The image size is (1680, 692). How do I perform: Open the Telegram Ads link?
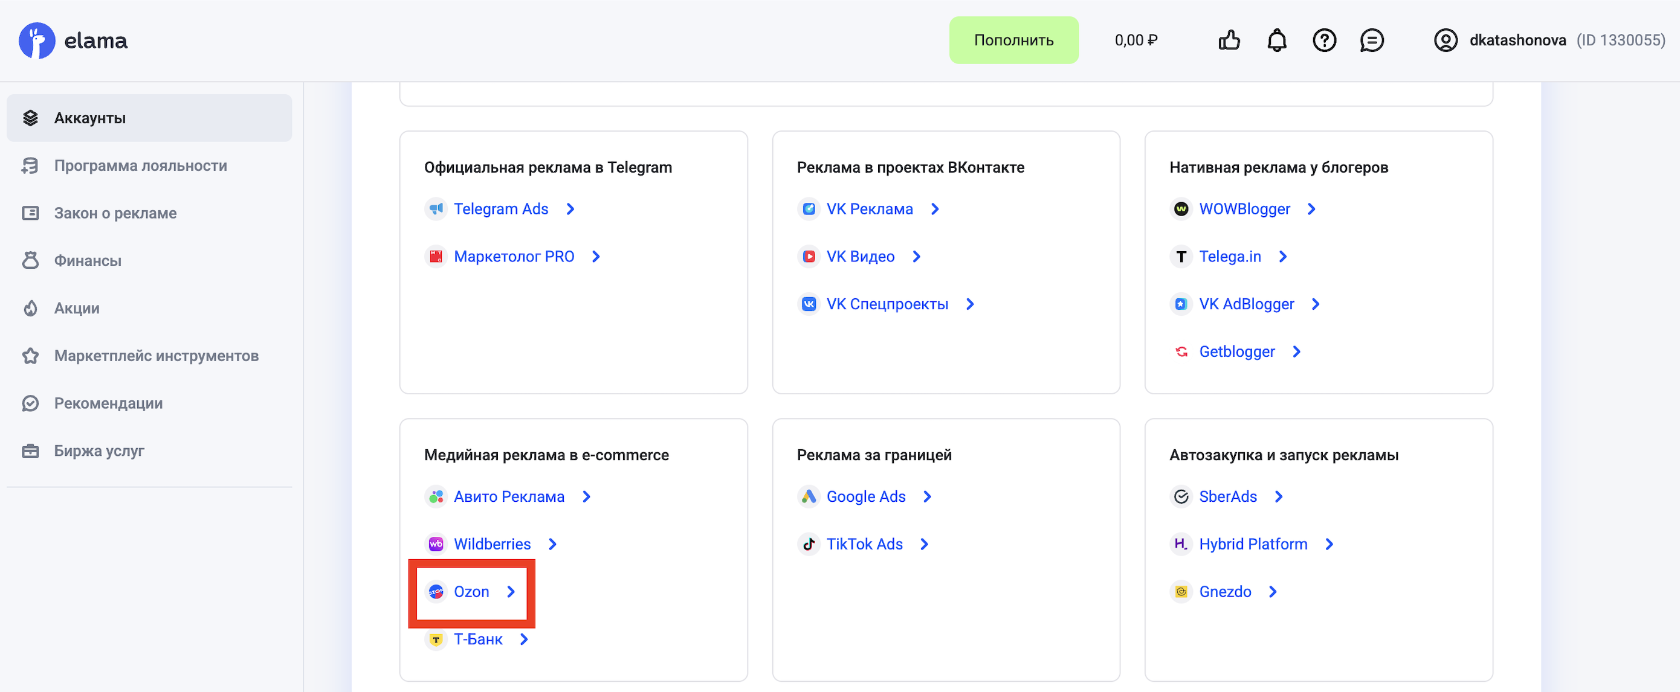click(x=501, y=209)
